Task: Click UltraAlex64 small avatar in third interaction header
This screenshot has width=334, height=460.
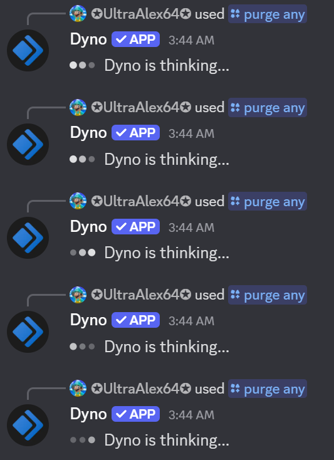Action: [x=78, y=201]
